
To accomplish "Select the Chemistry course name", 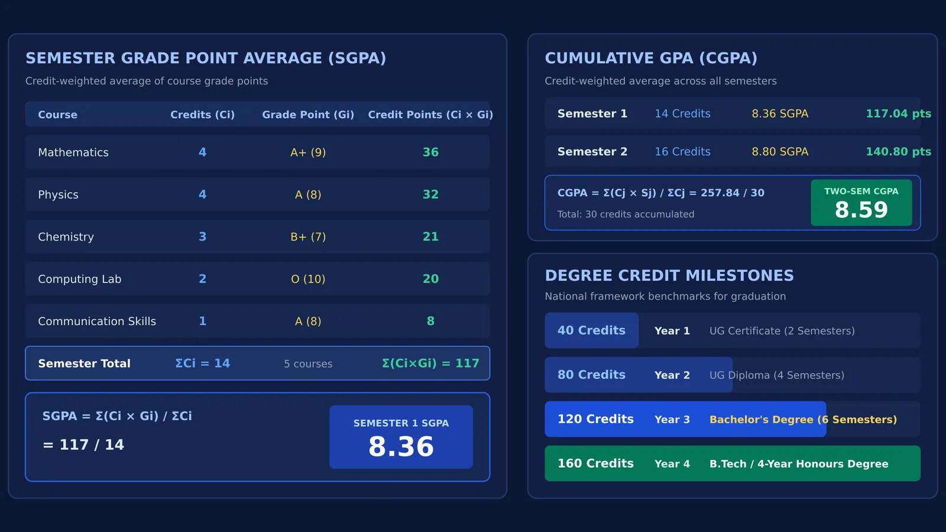I will pyautogui.click(x=66, y=237).
